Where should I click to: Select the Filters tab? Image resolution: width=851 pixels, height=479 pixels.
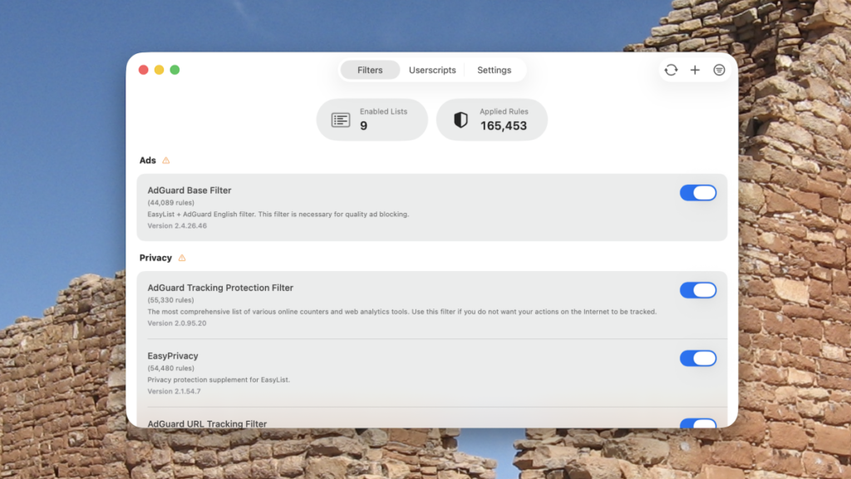(370, 70)
